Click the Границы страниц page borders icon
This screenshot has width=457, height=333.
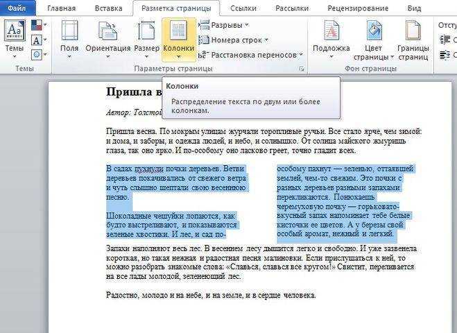(413, 31)
